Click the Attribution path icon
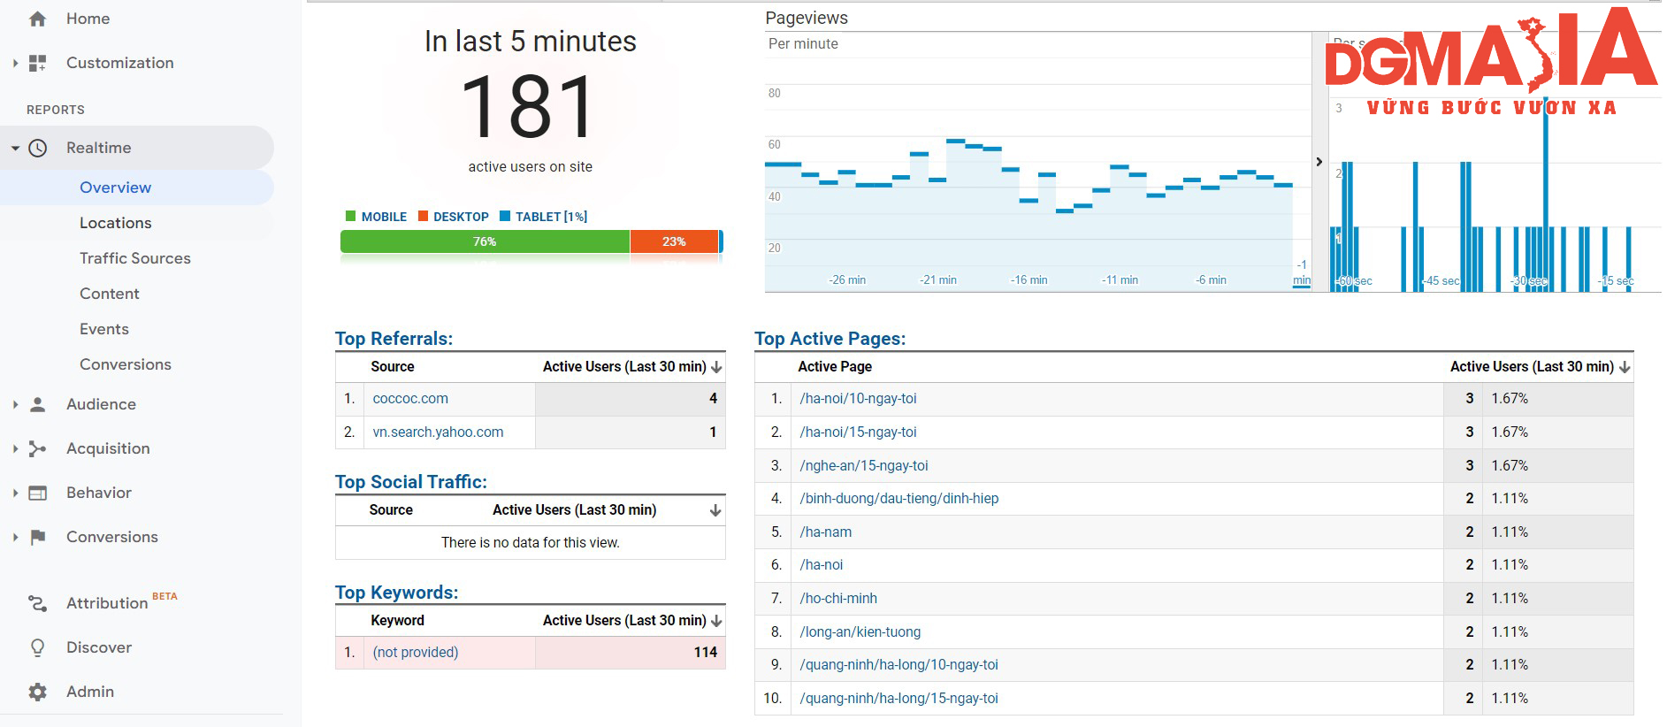The image size is (1667, 727). coord(37,603)
